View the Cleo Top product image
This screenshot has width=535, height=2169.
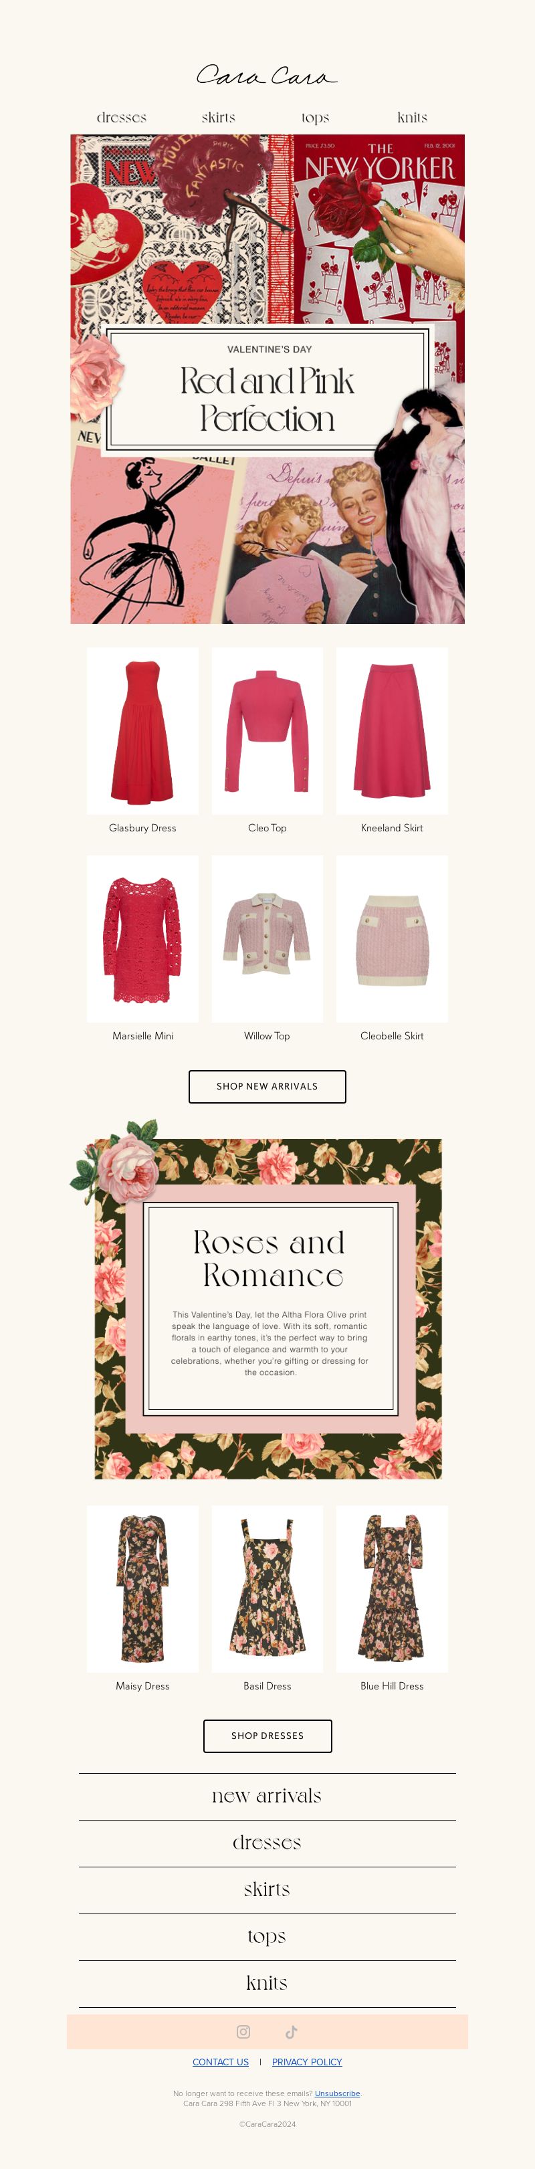click(x=267, y=731)
